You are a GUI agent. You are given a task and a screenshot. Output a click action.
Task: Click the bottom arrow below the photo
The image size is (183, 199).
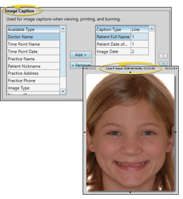[130, 192]
